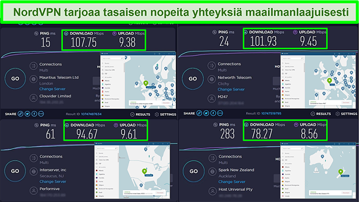Image resolution: width=359 pixels, height=202 pixels.
Task: Disconnect button in United Kingdom NordVPN window
Action: [166, 103]
